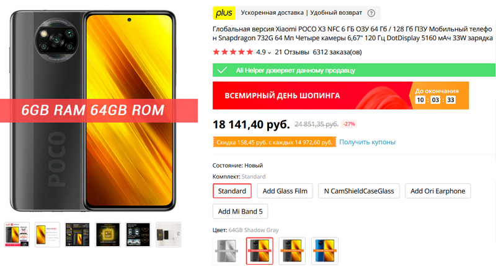The image size is (496, 266).
Task: Select the 64GB Shadow Gray color swatch
Action: 259,251
